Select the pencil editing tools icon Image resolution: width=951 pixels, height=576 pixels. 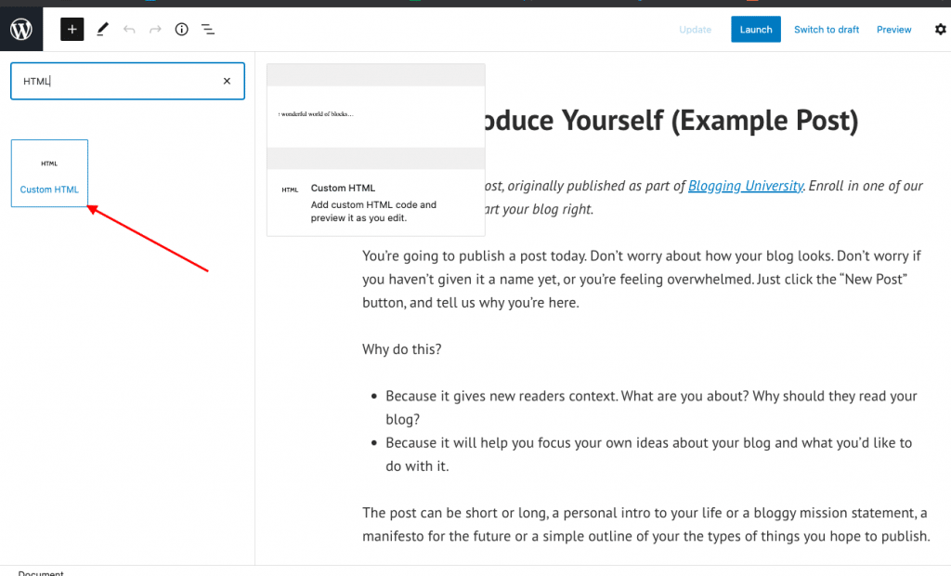point(102,29)
